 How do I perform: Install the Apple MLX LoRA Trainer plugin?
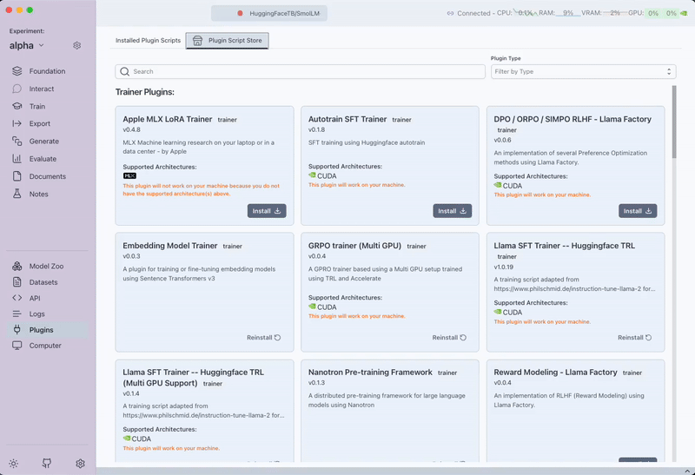click(x=267, y=211)
